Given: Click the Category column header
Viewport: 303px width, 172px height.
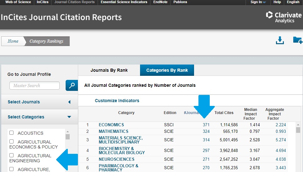Looking at the screenshot, I should pyautogui.click(x=126, y=112).
